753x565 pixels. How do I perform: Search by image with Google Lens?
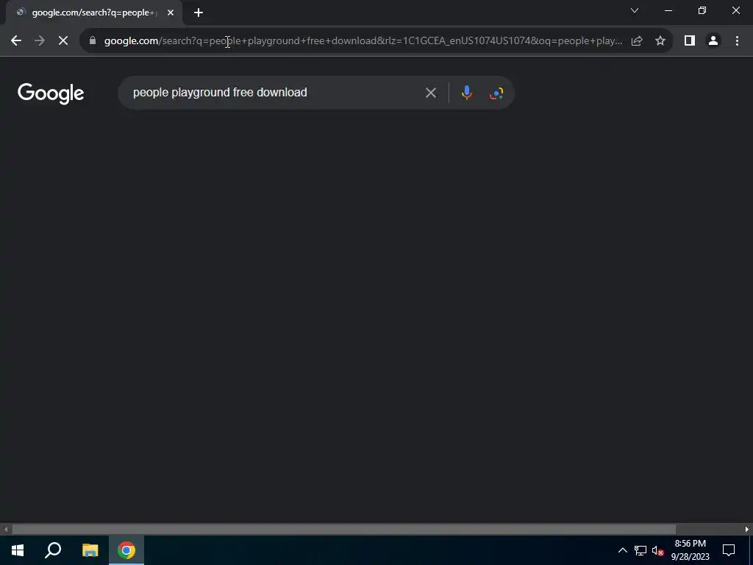pos(496,93)
